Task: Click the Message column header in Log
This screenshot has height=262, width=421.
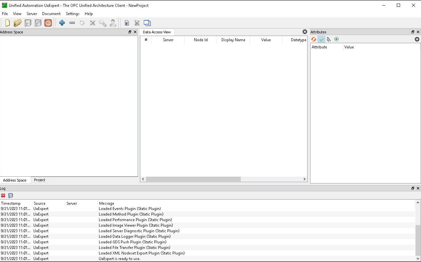Action: tap(256, 203)
